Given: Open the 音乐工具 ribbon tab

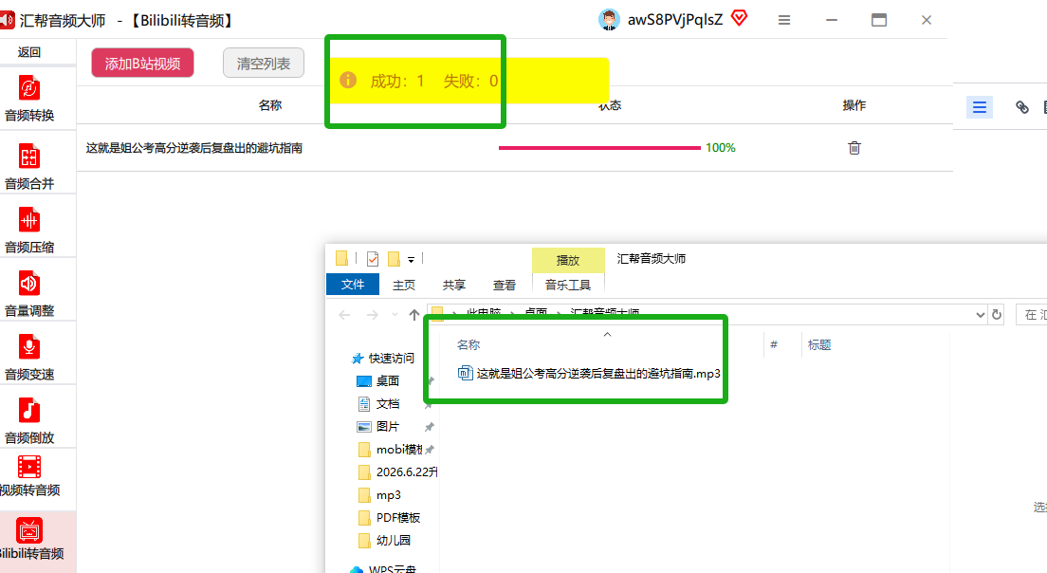Looking at the screenshot, I should pyautogui.click(x=568, y=286).
